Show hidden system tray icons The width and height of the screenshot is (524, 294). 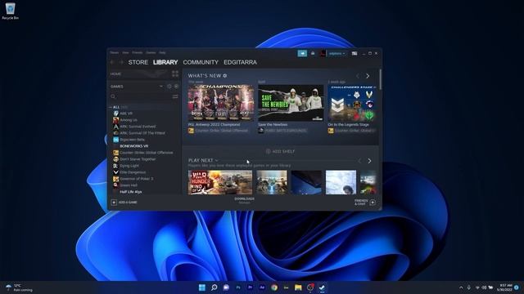point(461,287)
